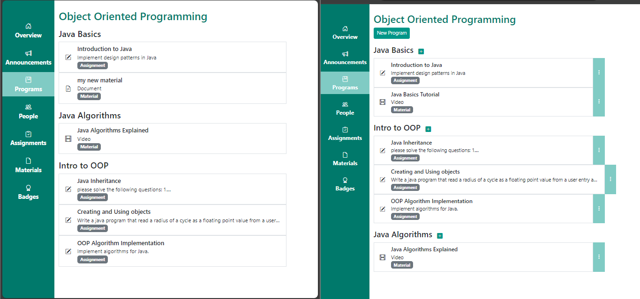Screen dimensions: 640x299
Task: Click the Overview home icon in right window
Action: click(x=345, y=29)
